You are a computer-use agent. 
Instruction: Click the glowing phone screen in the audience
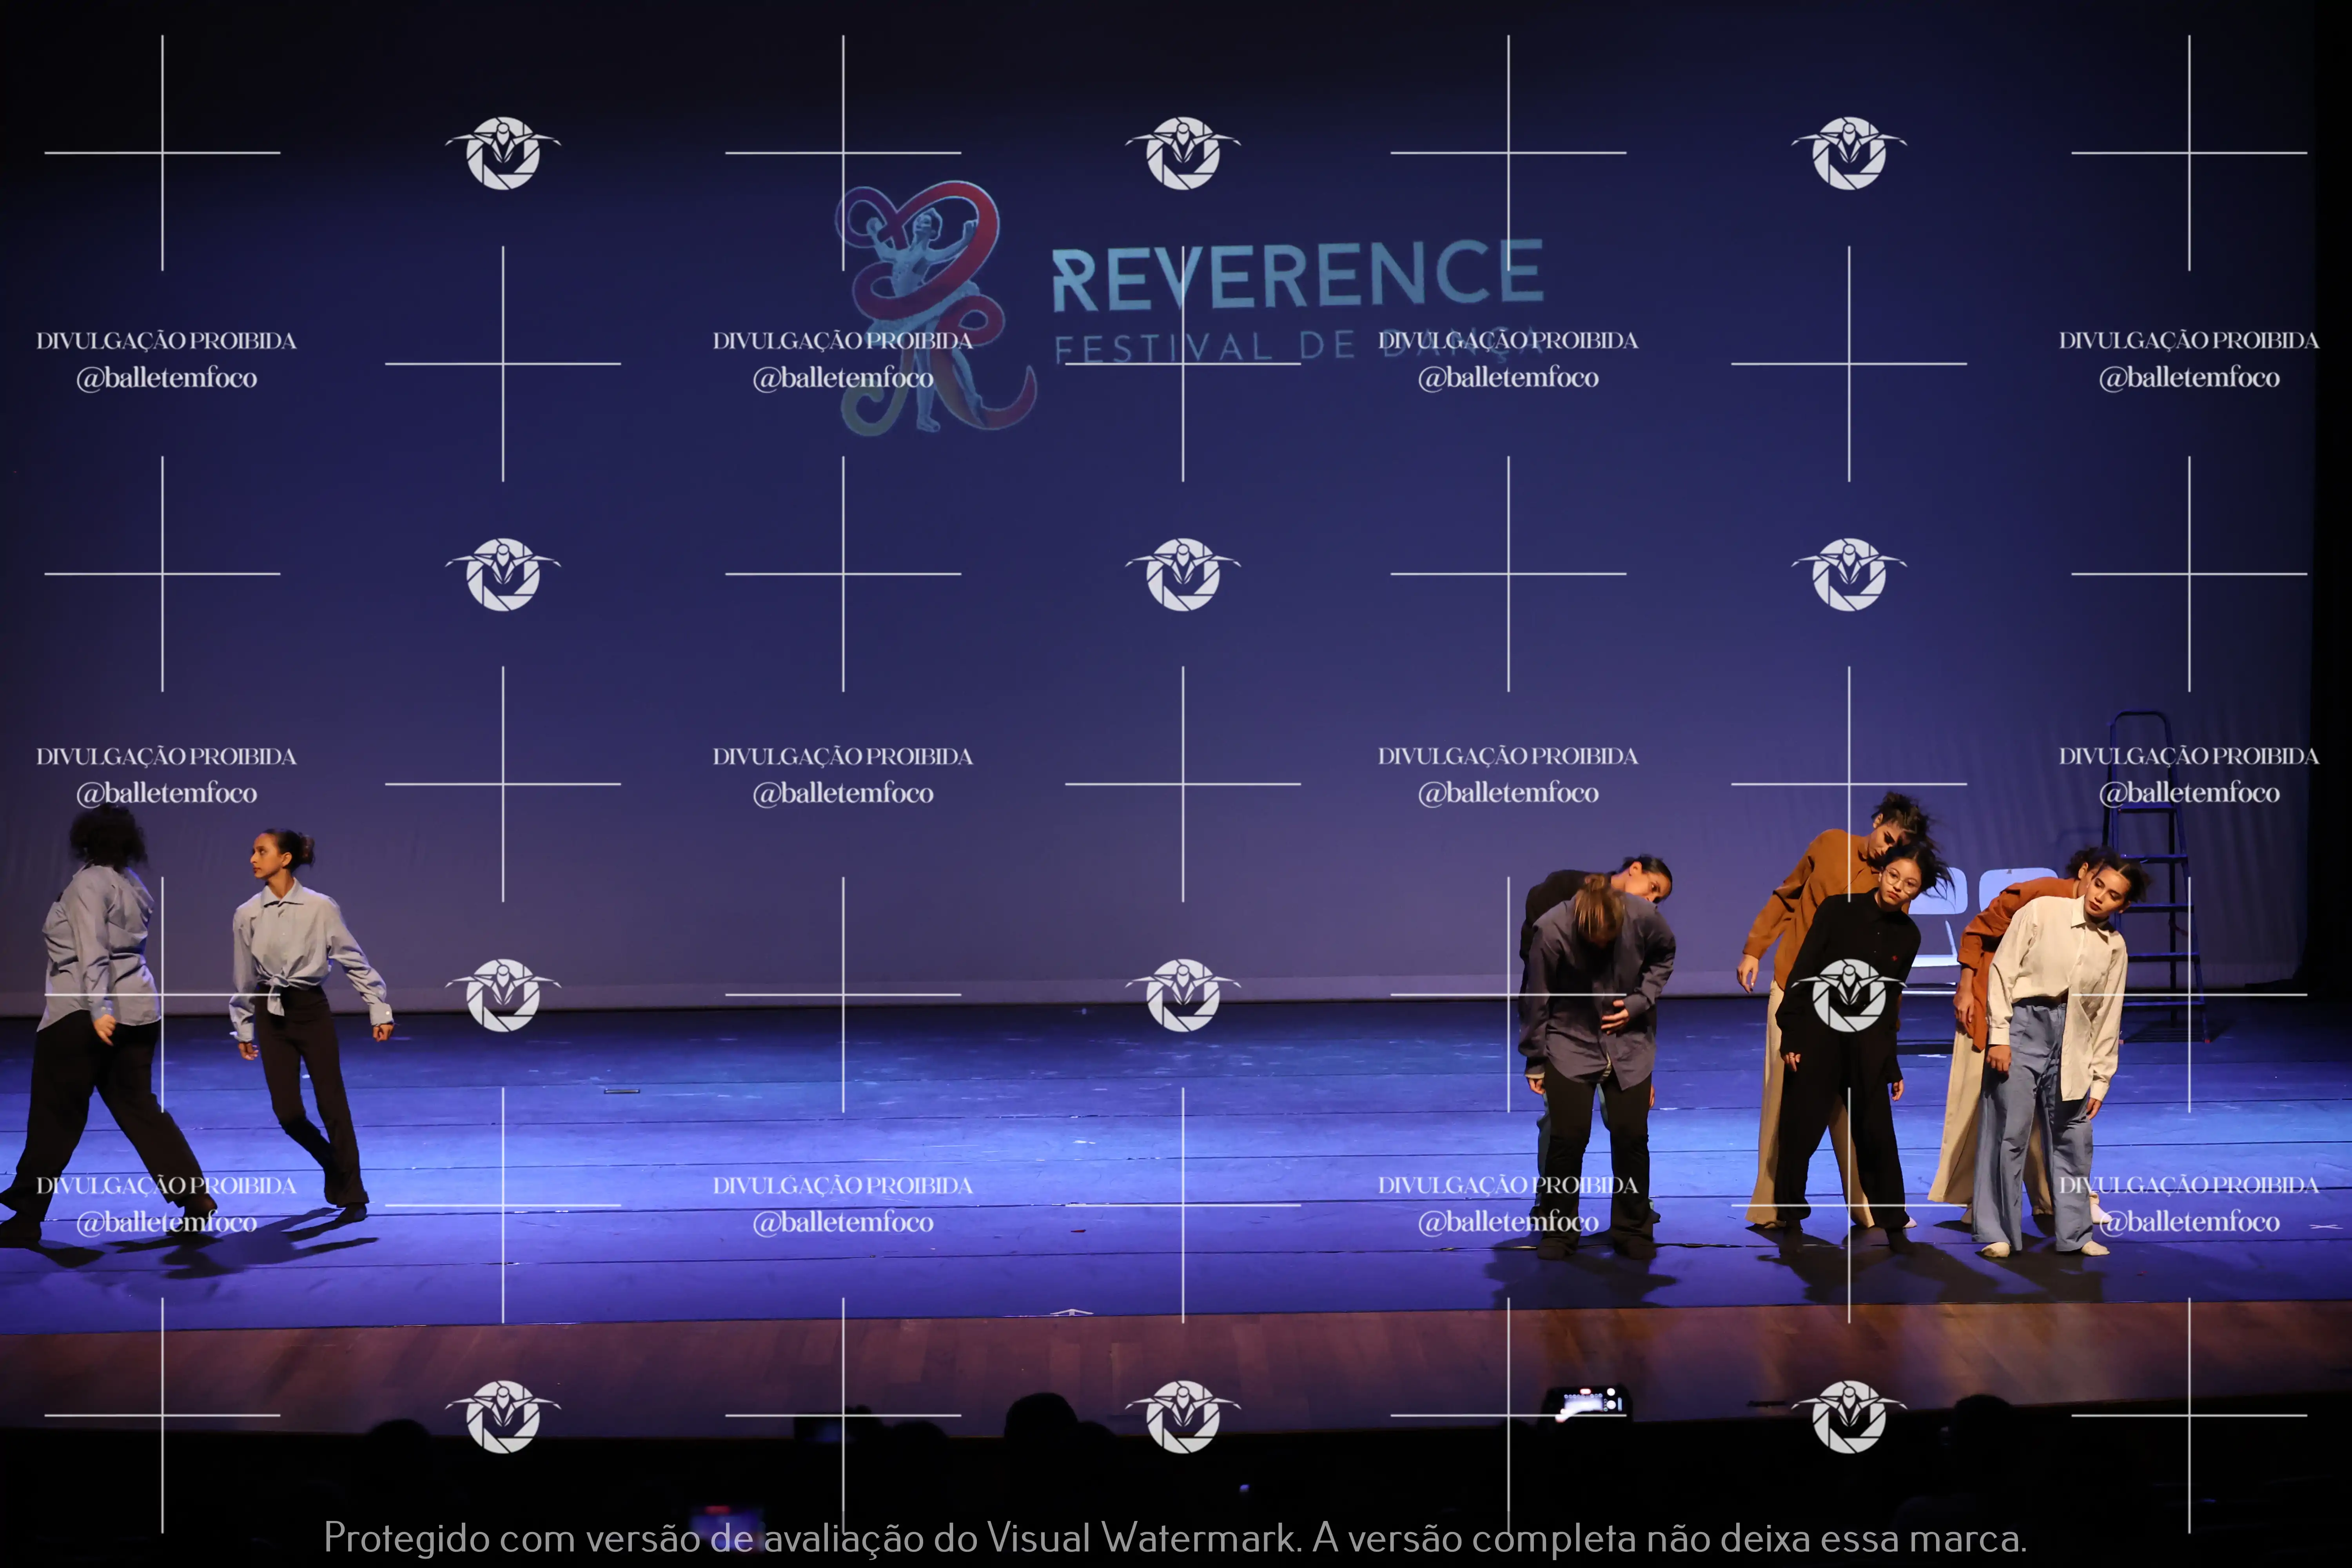click(1585, 1402)
